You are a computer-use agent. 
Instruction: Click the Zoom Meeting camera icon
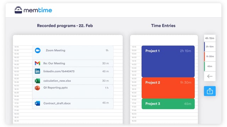click(38, 50)
